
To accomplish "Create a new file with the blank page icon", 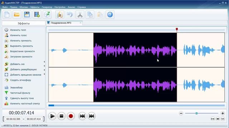I will pyautogui.click(x=7, y=15).
